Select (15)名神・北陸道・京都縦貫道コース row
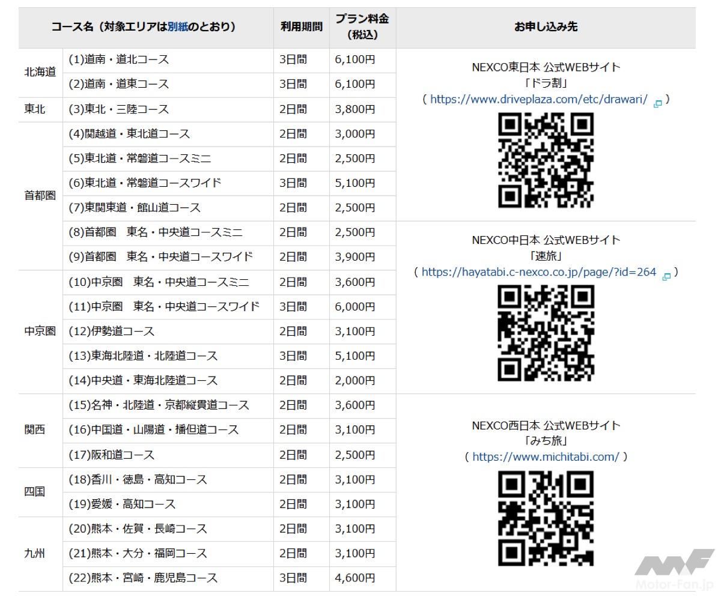The width and height of the screenshot is (721, 597). (168, 405)
